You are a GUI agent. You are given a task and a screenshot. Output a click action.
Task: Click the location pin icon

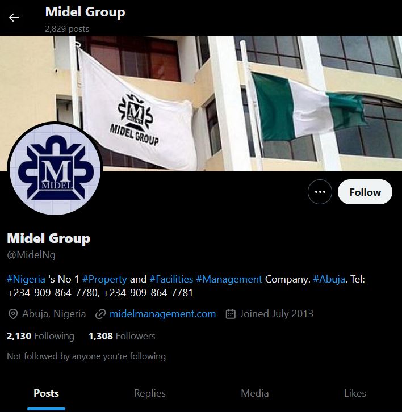(13, 314)
